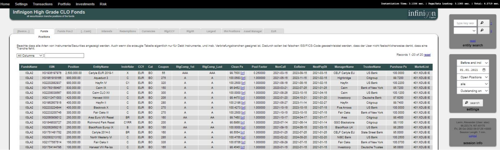Open the date picker calendar icon

click(484, 70)
